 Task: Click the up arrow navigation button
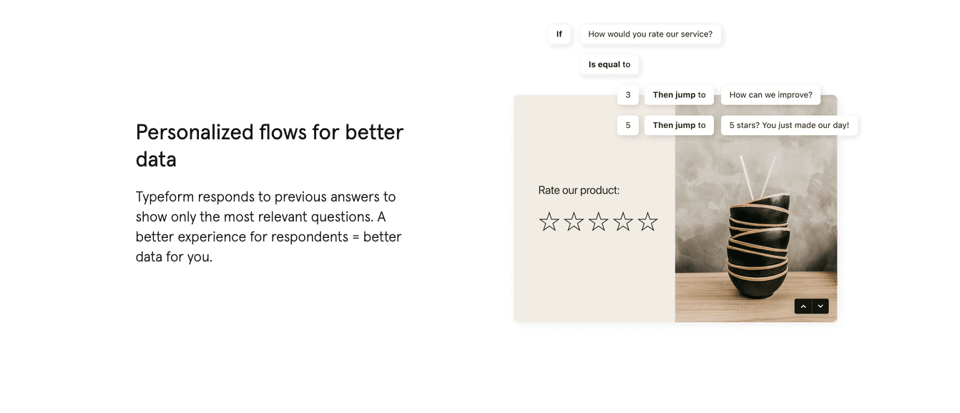(803, 307)
